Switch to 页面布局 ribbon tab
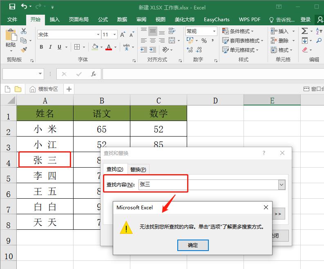The image size is (324, 269). pos(79,20)
